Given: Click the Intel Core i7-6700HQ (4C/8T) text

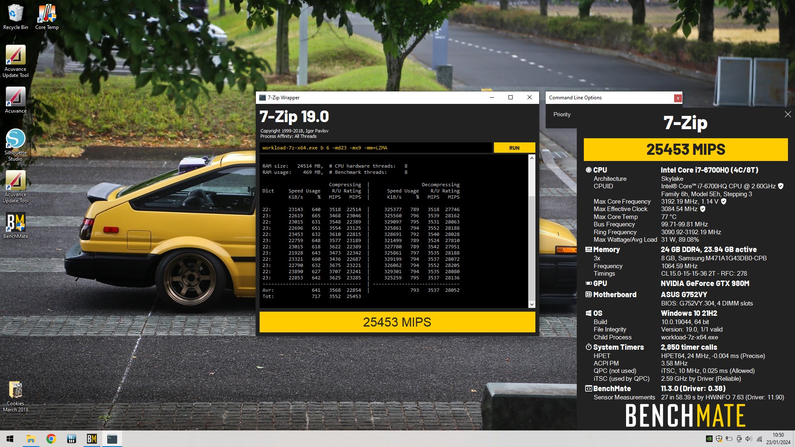Looking at the screenshot, I should point(709,170).
